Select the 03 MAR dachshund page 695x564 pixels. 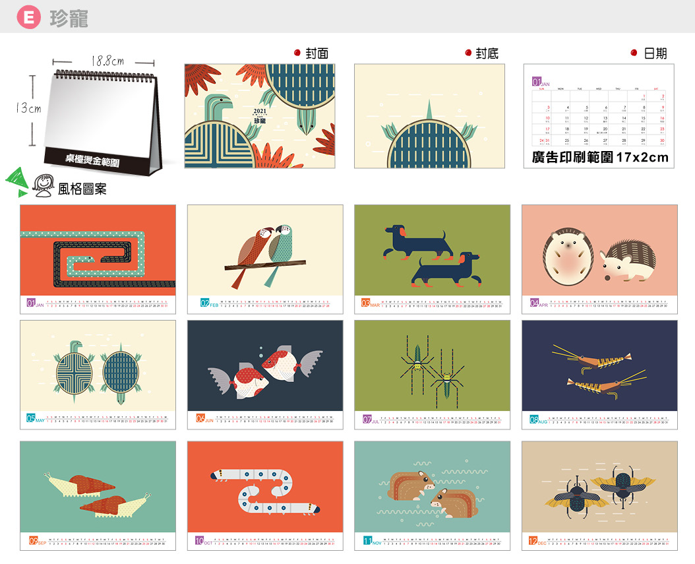(432, 259)
